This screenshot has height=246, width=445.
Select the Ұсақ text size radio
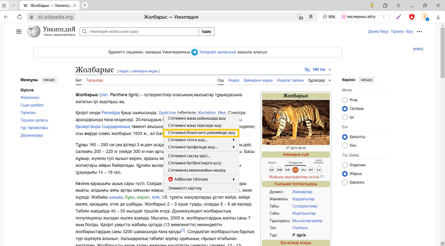345,100
